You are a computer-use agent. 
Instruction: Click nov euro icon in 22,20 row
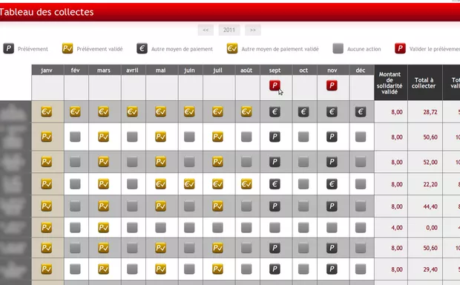click(x=332, y=184)
